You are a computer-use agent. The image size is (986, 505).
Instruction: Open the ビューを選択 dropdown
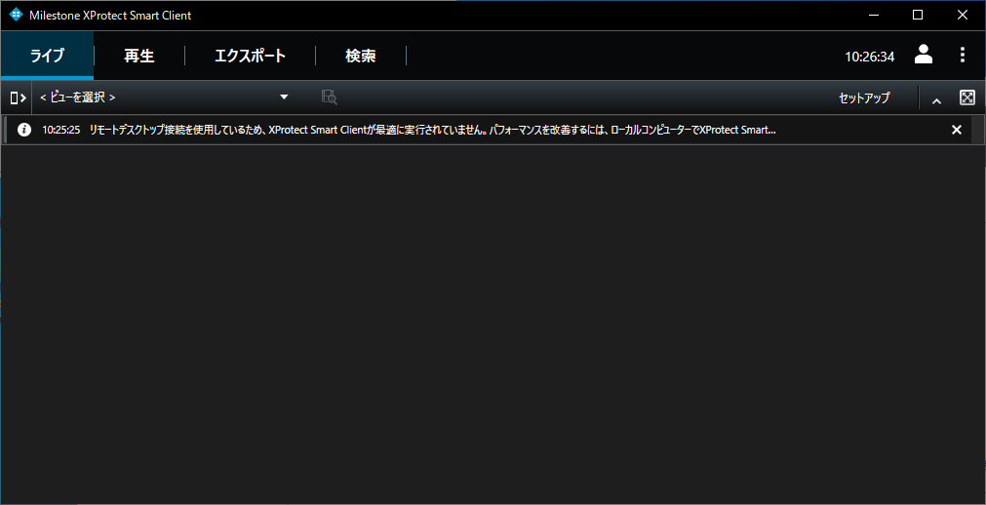pyautogui.click(x=164, y=97)
